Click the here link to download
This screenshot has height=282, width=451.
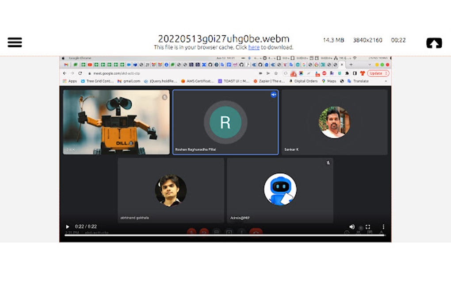tap(253, 47)
